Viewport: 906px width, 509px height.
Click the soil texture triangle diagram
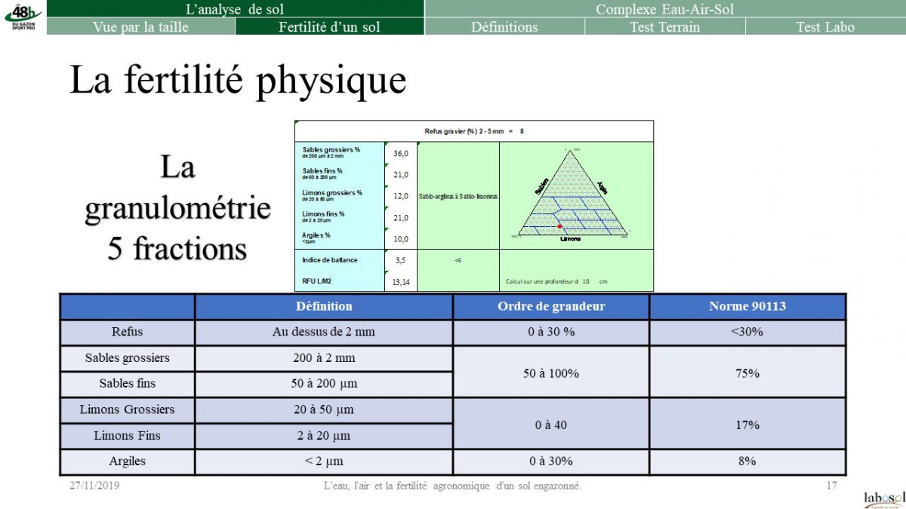tap(571, 193)
